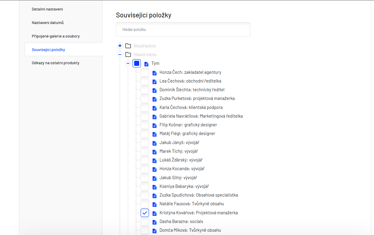
Task: Click the document icon beside Tým
Action: [147, 64]
